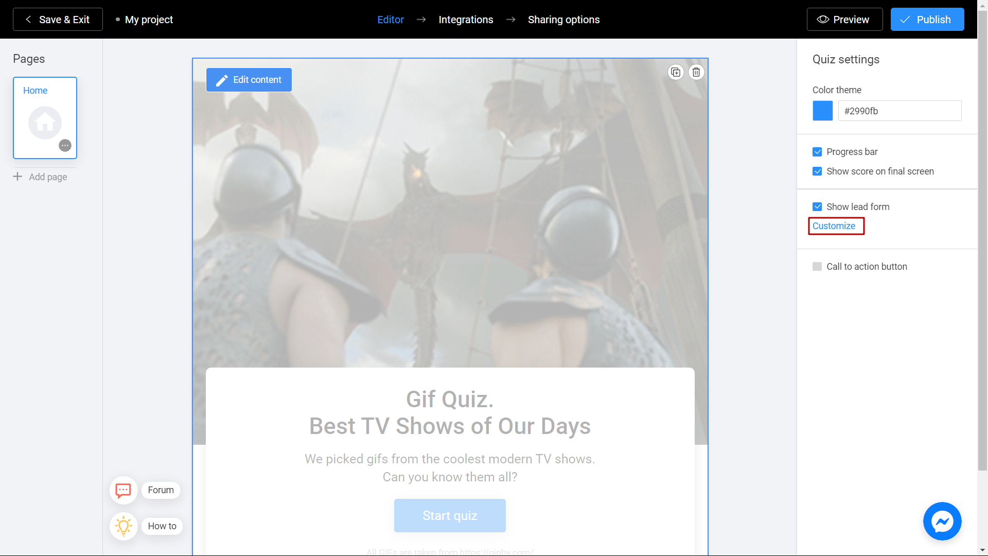Viewport: 988px width, 556px height.
Task: Click the Publish button
Action: tap(928, 19)
